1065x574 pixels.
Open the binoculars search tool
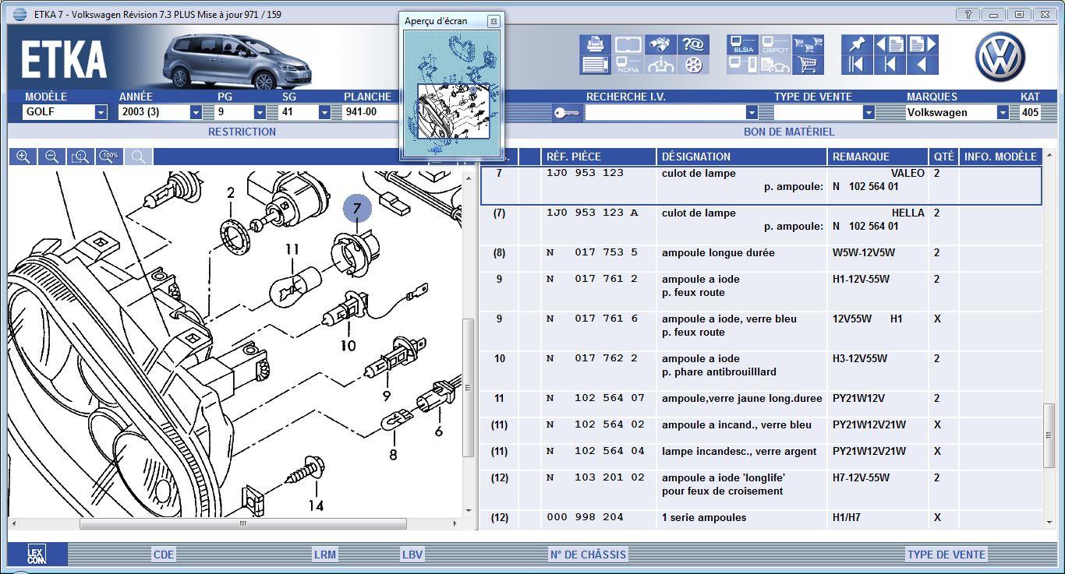click(661, 44)
